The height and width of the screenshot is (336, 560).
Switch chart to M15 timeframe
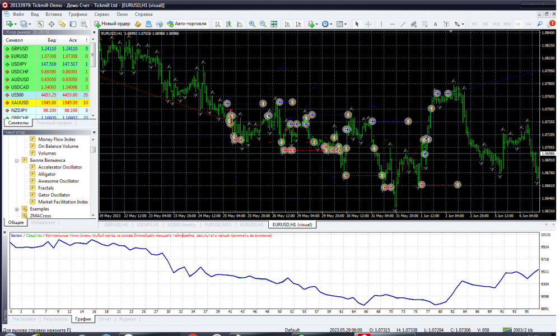click(x=496, y=24)
